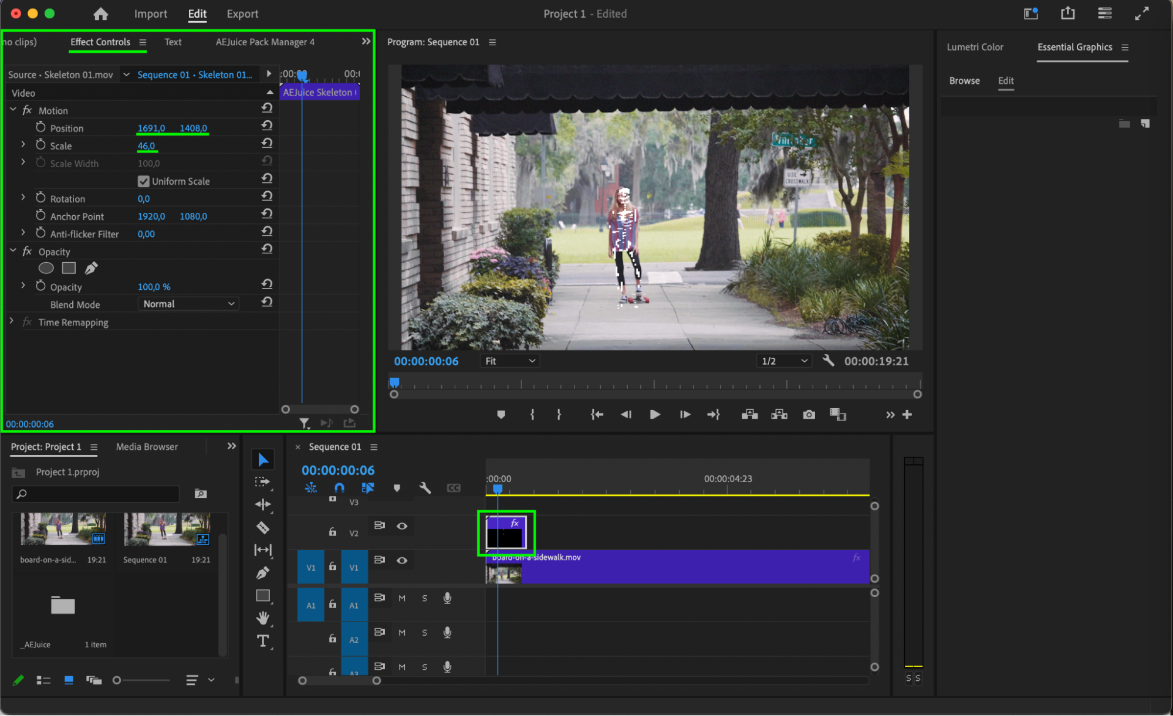Screen dimensions: 1173x716
Task: Select the Hand tool
Action: (263, 617)
